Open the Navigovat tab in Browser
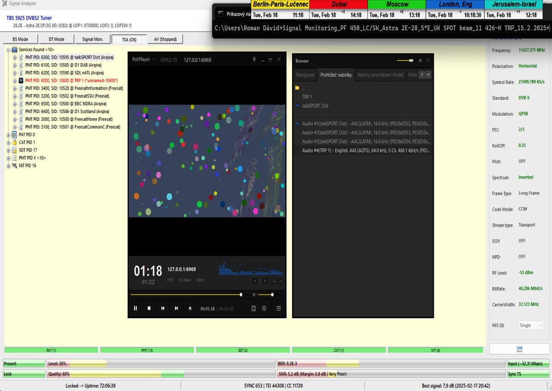The image size is (552, 391). tap(305, 75)
